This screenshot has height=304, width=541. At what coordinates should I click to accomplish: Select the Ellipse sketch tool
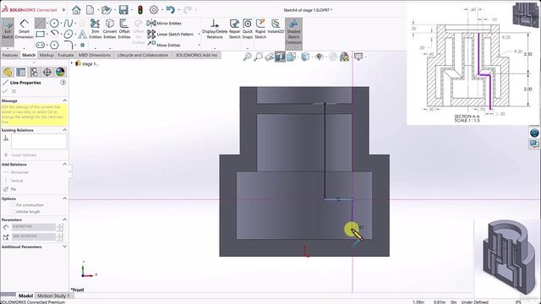point(68,34)
